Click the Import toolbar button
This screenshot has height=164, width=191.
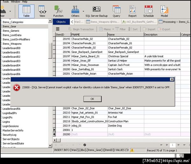pyautogui.click(x=149, y=29)
